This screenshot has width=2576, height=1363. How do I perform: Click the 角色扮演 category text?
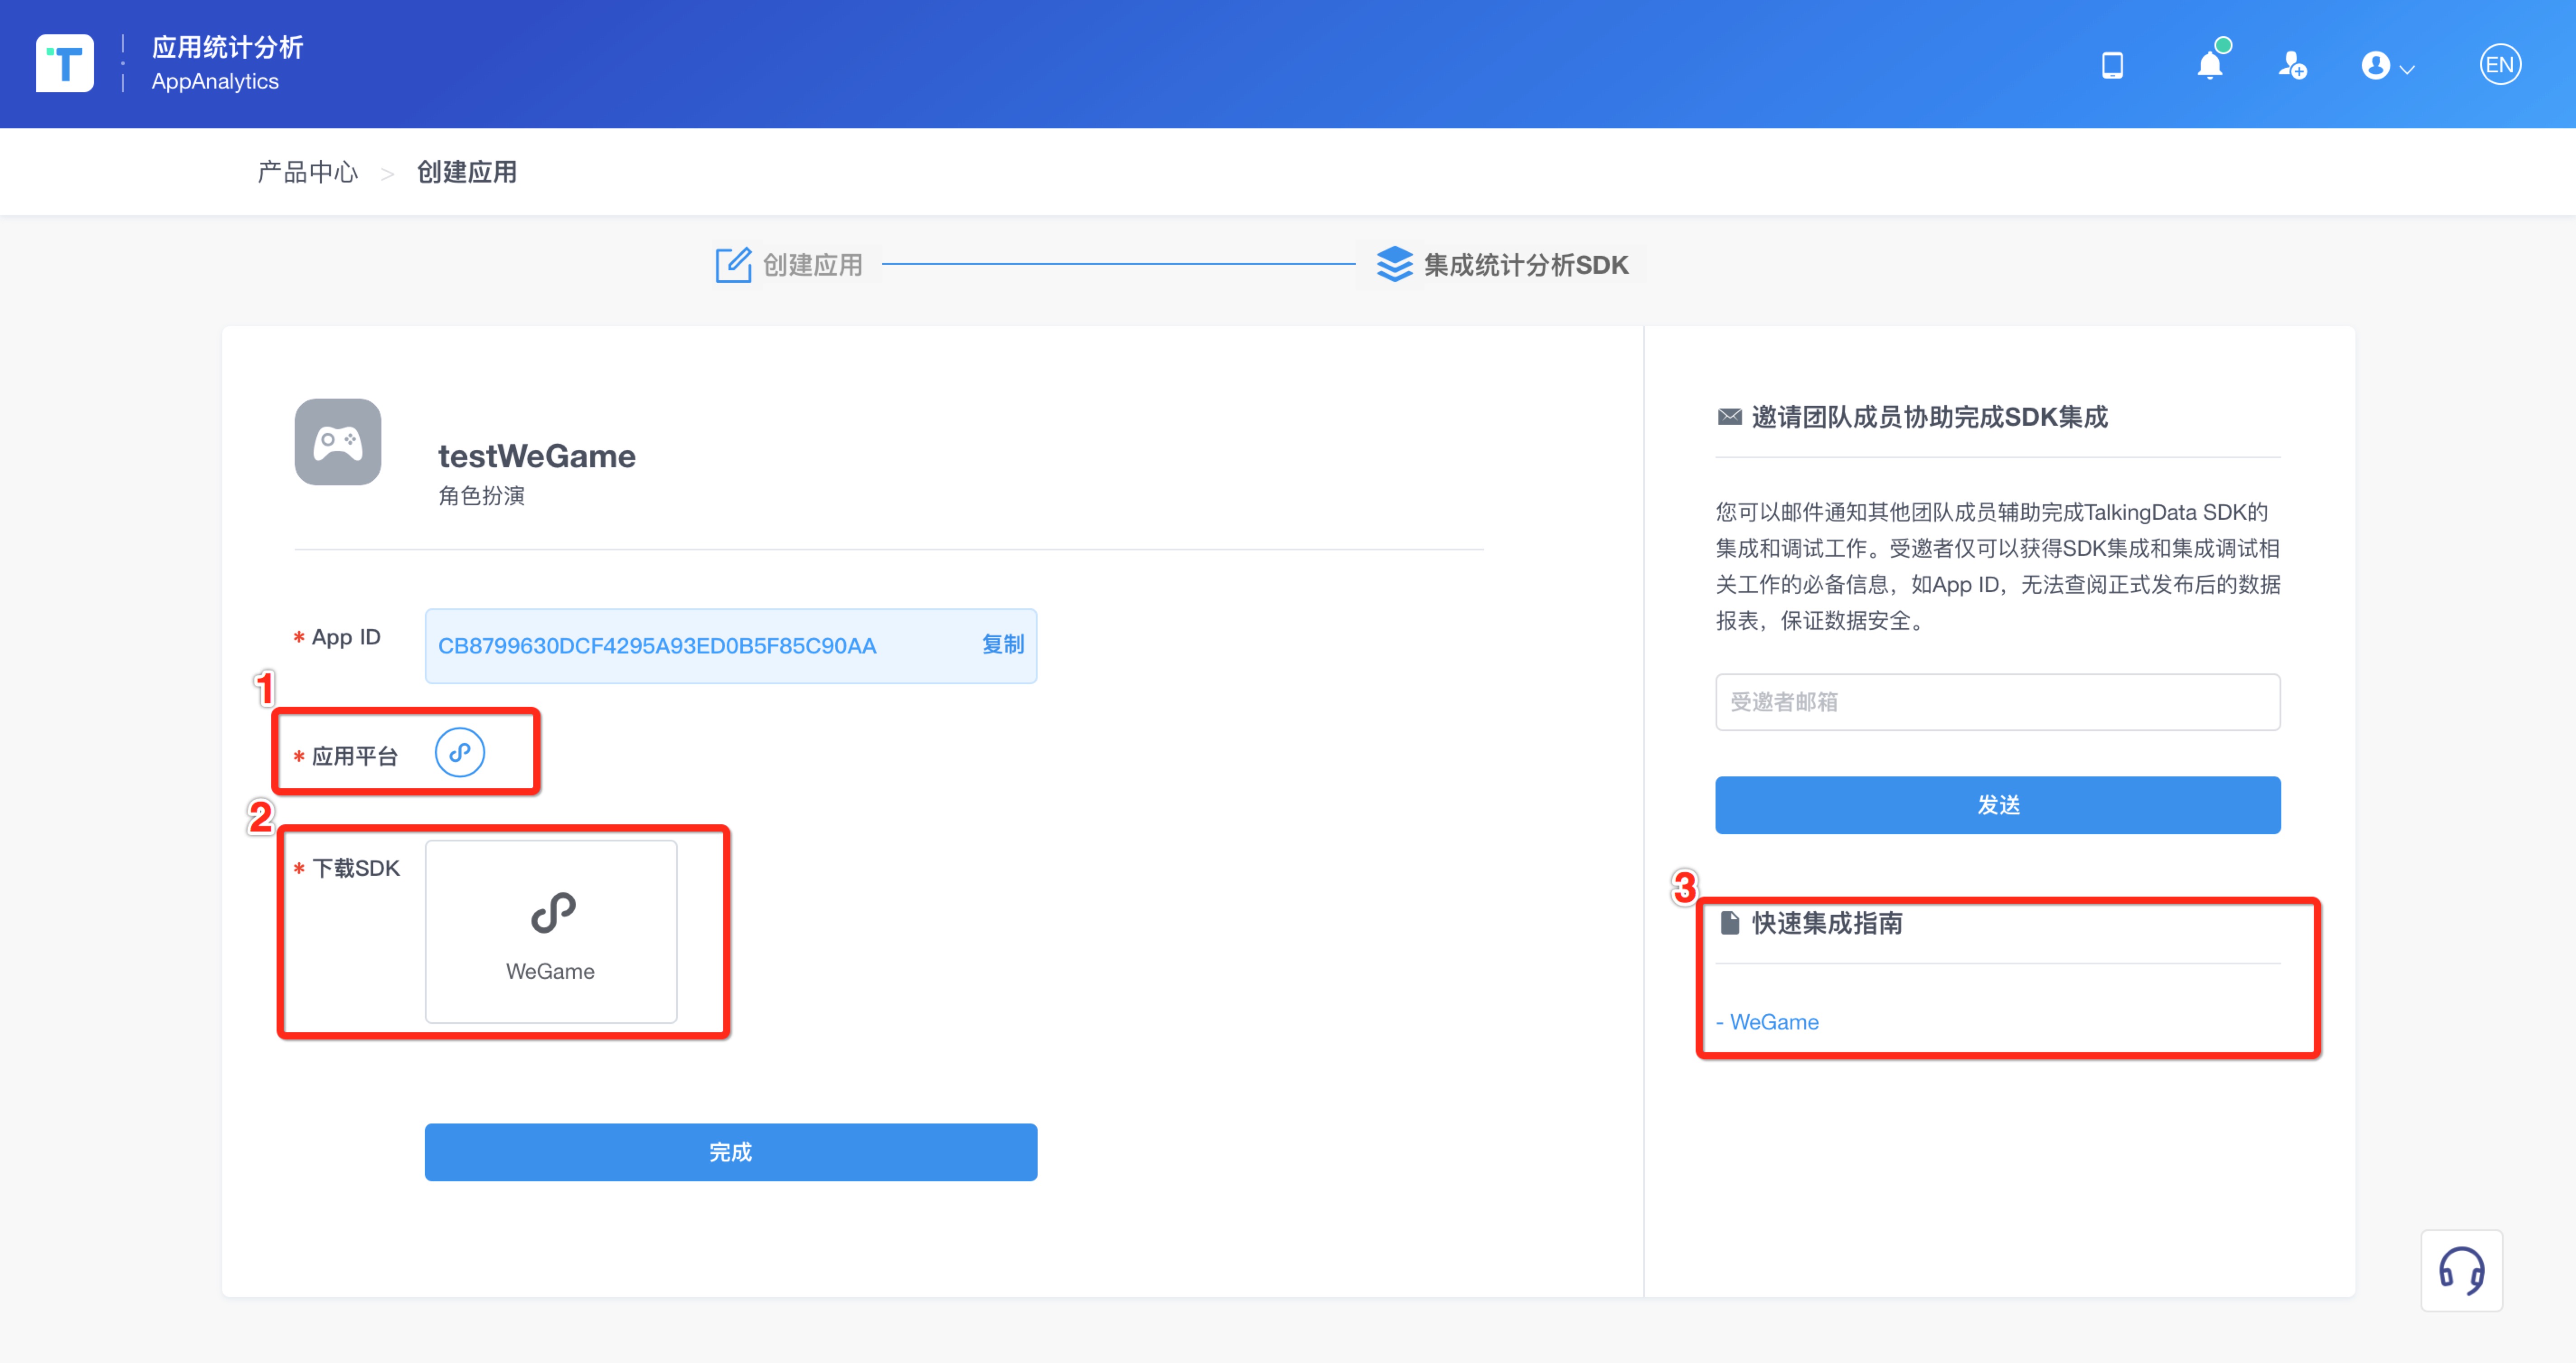(x=482, y=496)
